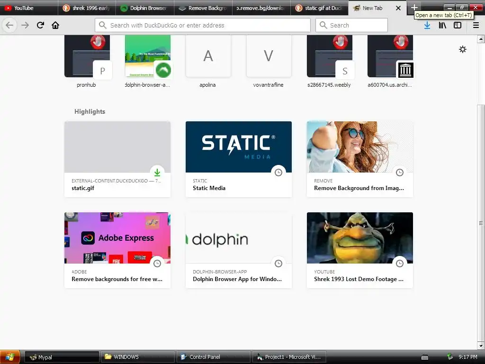The height and width of the screenshot is (364, 485).
Task: Open the hamburger application menu
Action: tap(476, 25)
